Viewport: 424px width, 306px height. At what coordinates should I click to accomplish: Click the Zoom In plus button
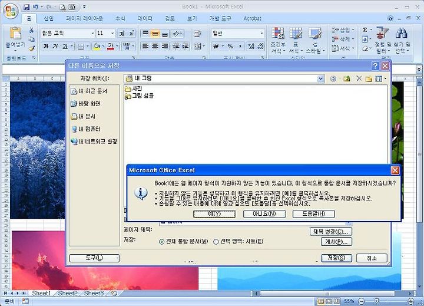click(x=410, y=301)
